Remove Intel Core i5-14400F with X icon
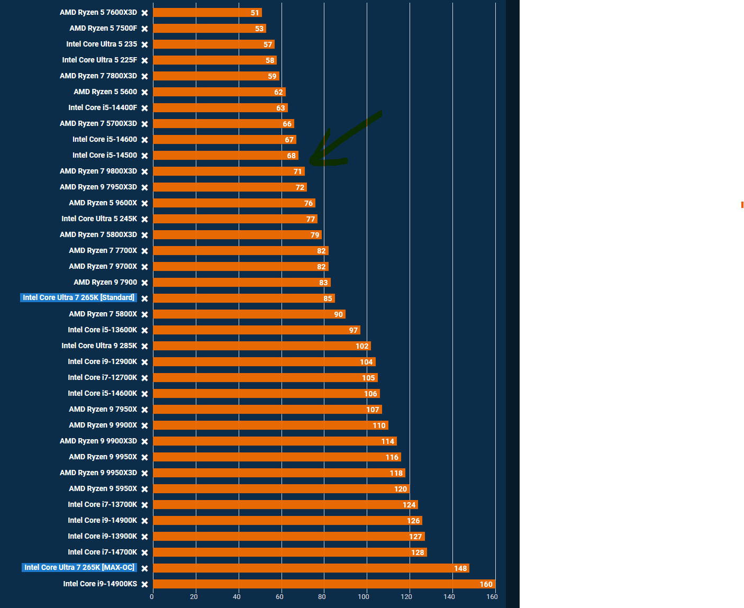744x608 pixels. pyautogui.click(x=144, y=108)
